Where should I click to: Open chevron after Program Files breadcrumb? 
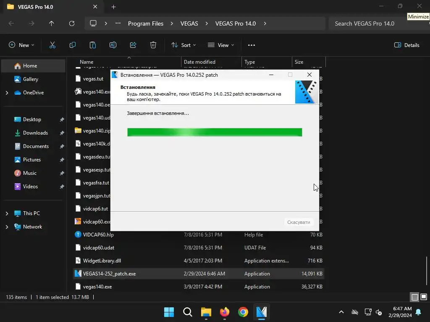[172, 23]
